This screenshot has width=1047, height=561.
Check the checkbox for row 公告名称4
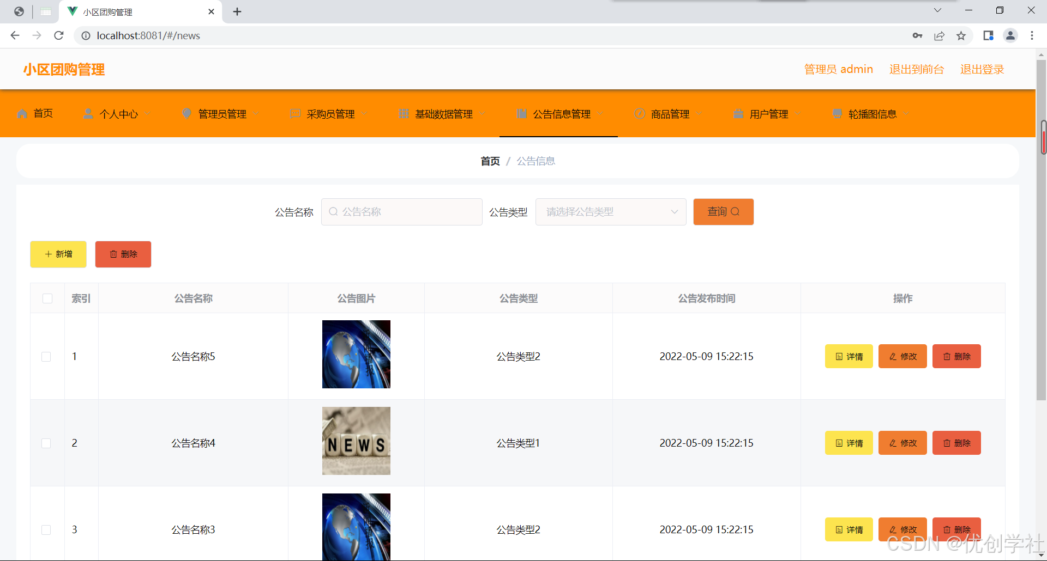point(46,443)
